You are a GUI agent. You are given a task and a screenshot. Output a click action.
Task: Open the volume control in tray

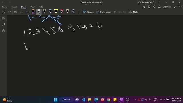click(164, 100)
